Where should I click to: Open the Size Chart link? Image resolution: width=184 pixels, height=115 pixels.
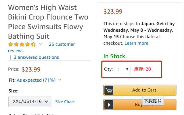click(x=65, y=101)
